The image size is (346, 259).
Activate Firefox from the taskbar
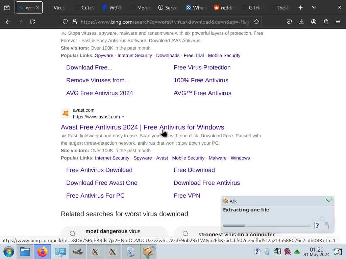coord(42,252)
